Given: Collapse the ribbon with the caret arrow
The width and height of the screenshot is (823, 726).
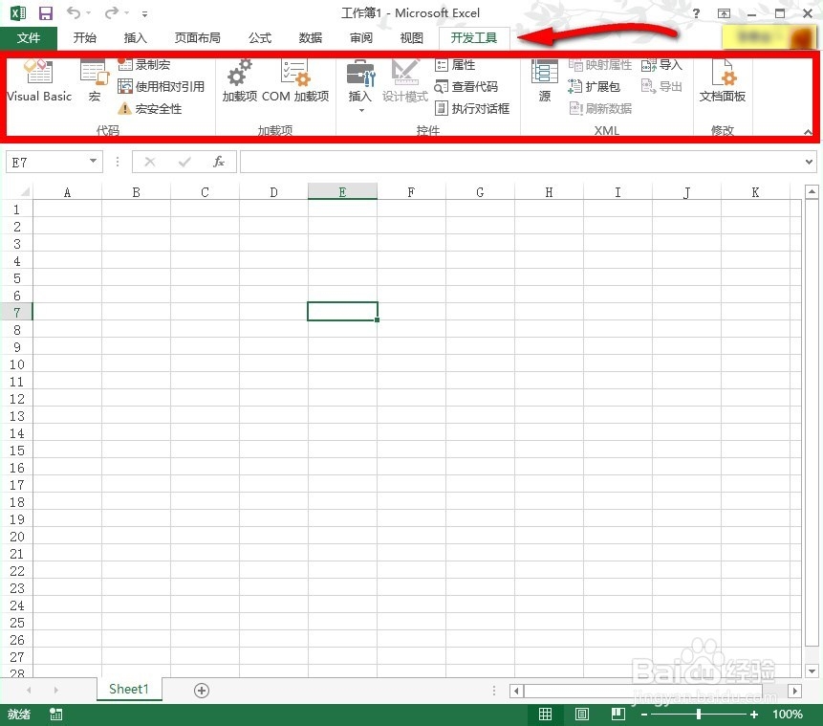Looking at the screenshot, I should [808, 131].
